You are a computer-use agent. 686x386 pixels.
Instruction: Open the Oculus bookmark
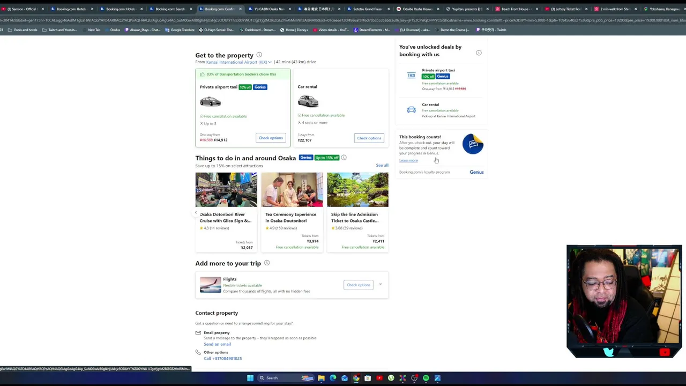[x=113, y=30]
